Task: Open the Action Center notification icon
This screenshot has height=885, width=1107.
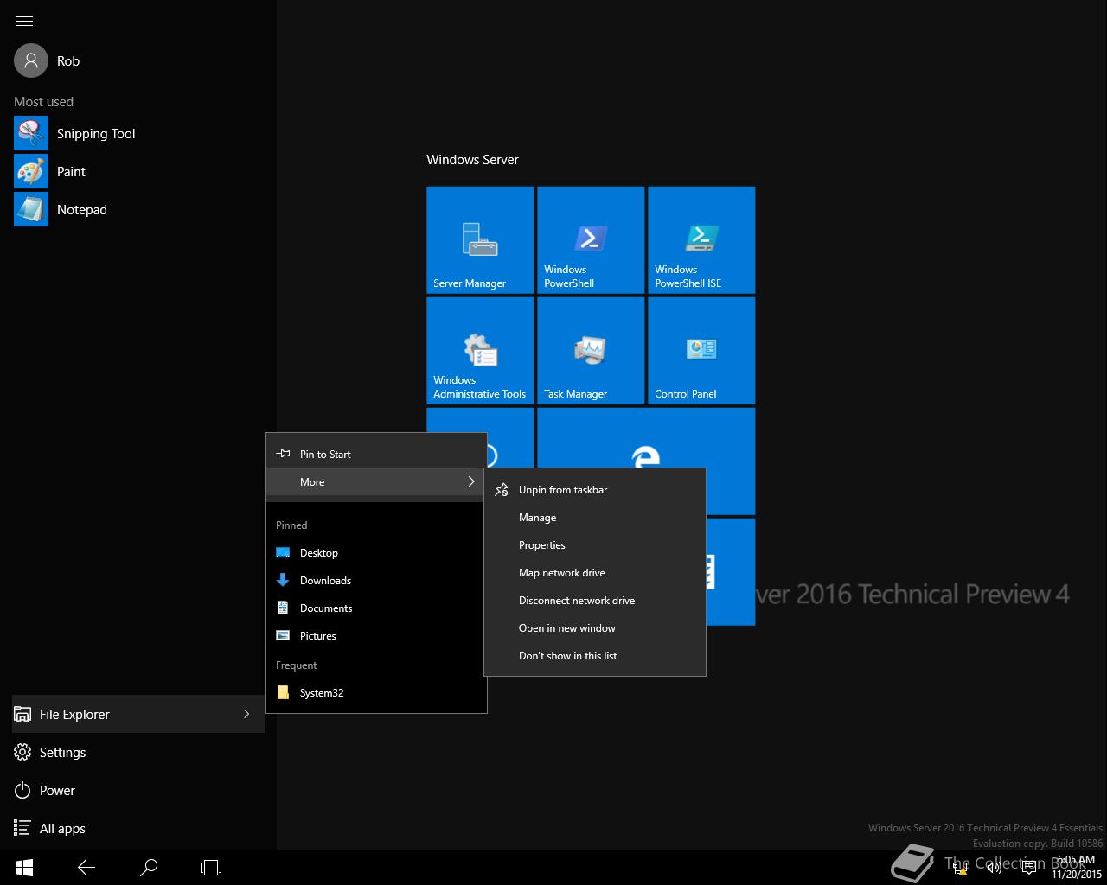Action: [1029, 868]
